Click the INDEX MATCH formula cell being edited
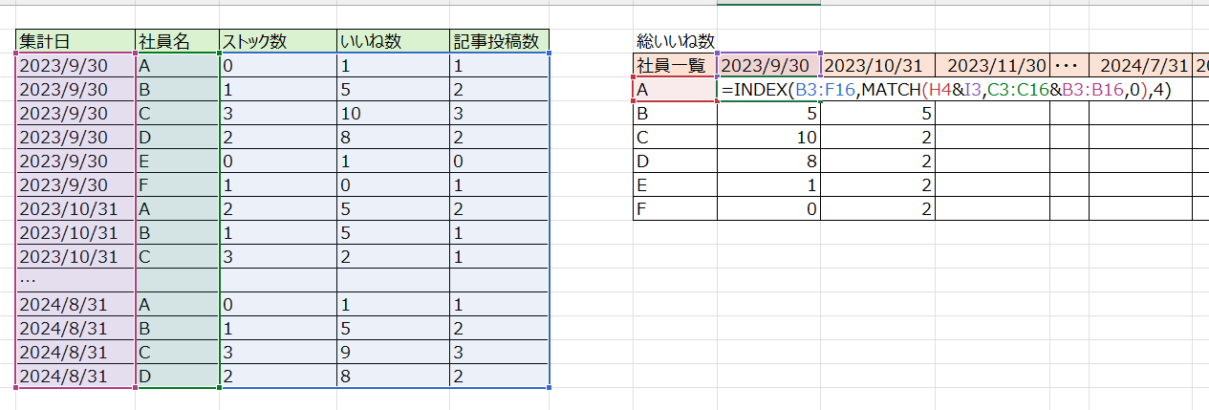Viewport: 1209px width, 410px height. [946, 89]
